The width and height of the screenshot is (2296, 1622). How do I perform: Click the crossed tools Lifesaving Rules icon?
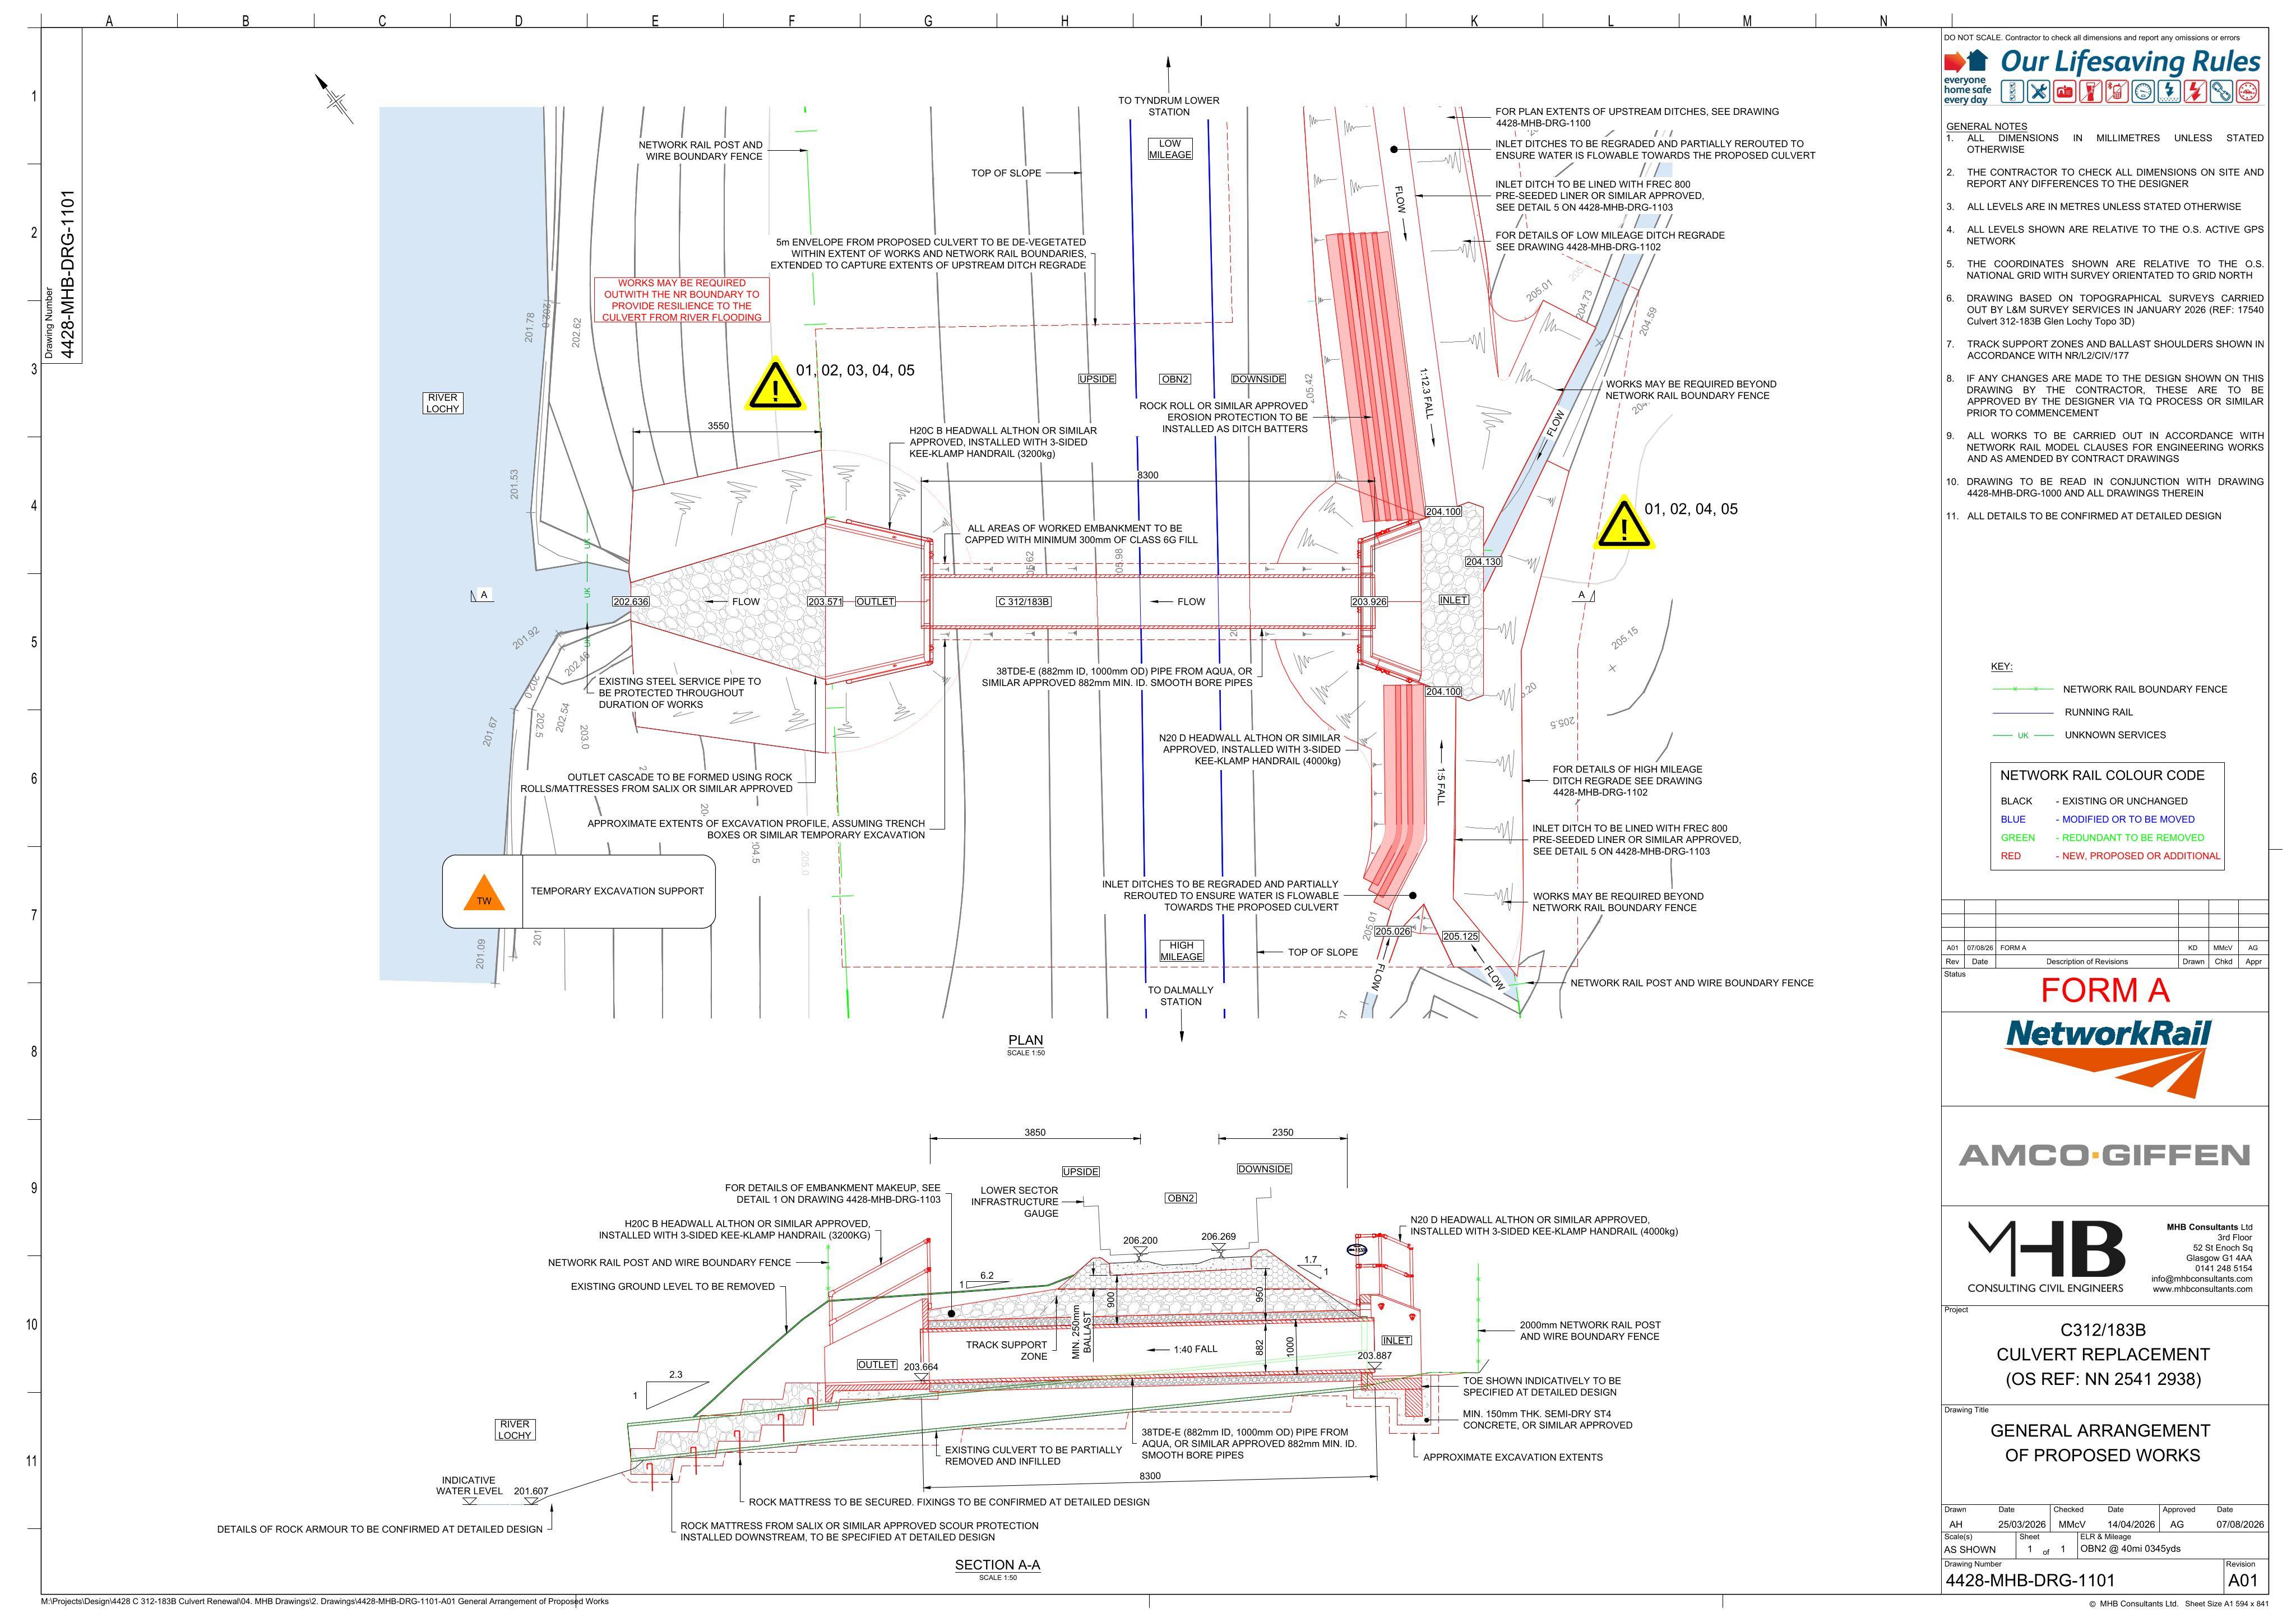(2038, 92)
